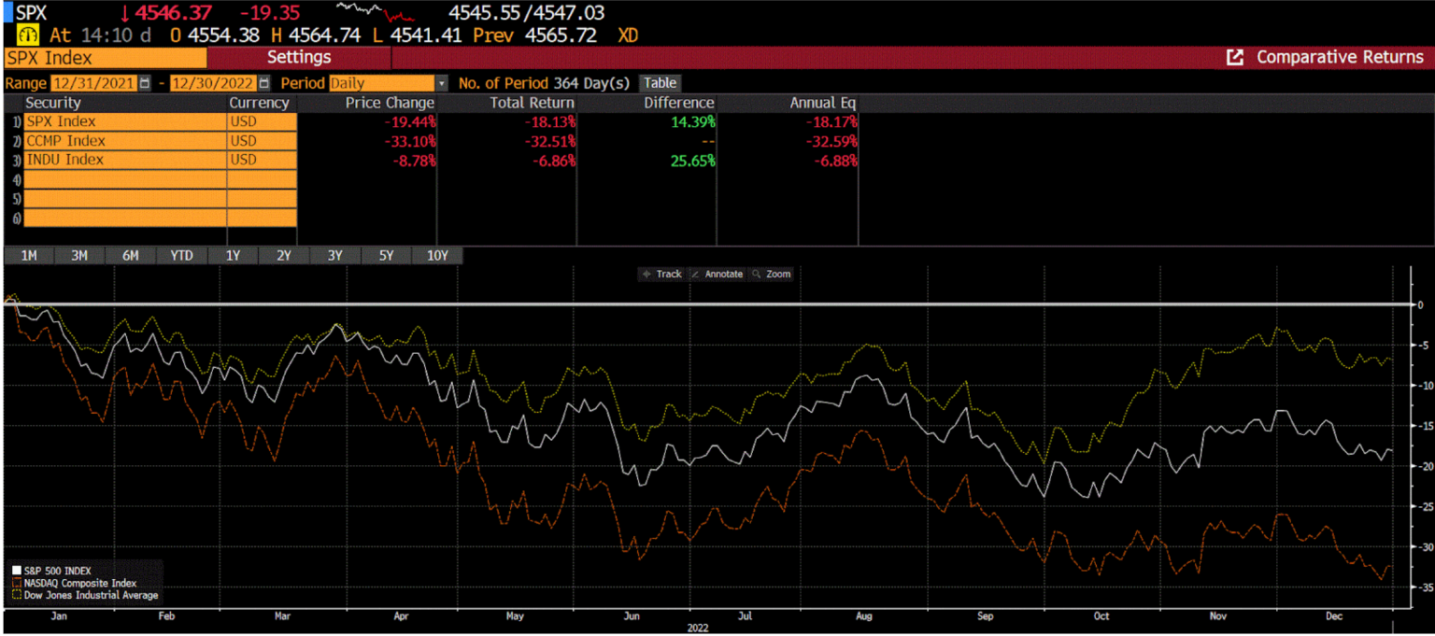Screen dimensions: 1435x636
Task: Select the 6M period option
Action: (131, 255)
